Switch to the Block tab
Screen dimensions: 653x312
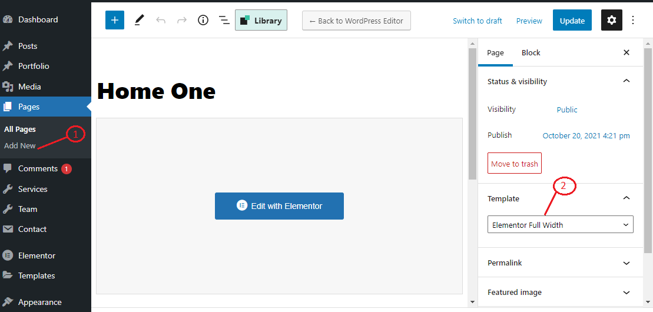(531, 52)
